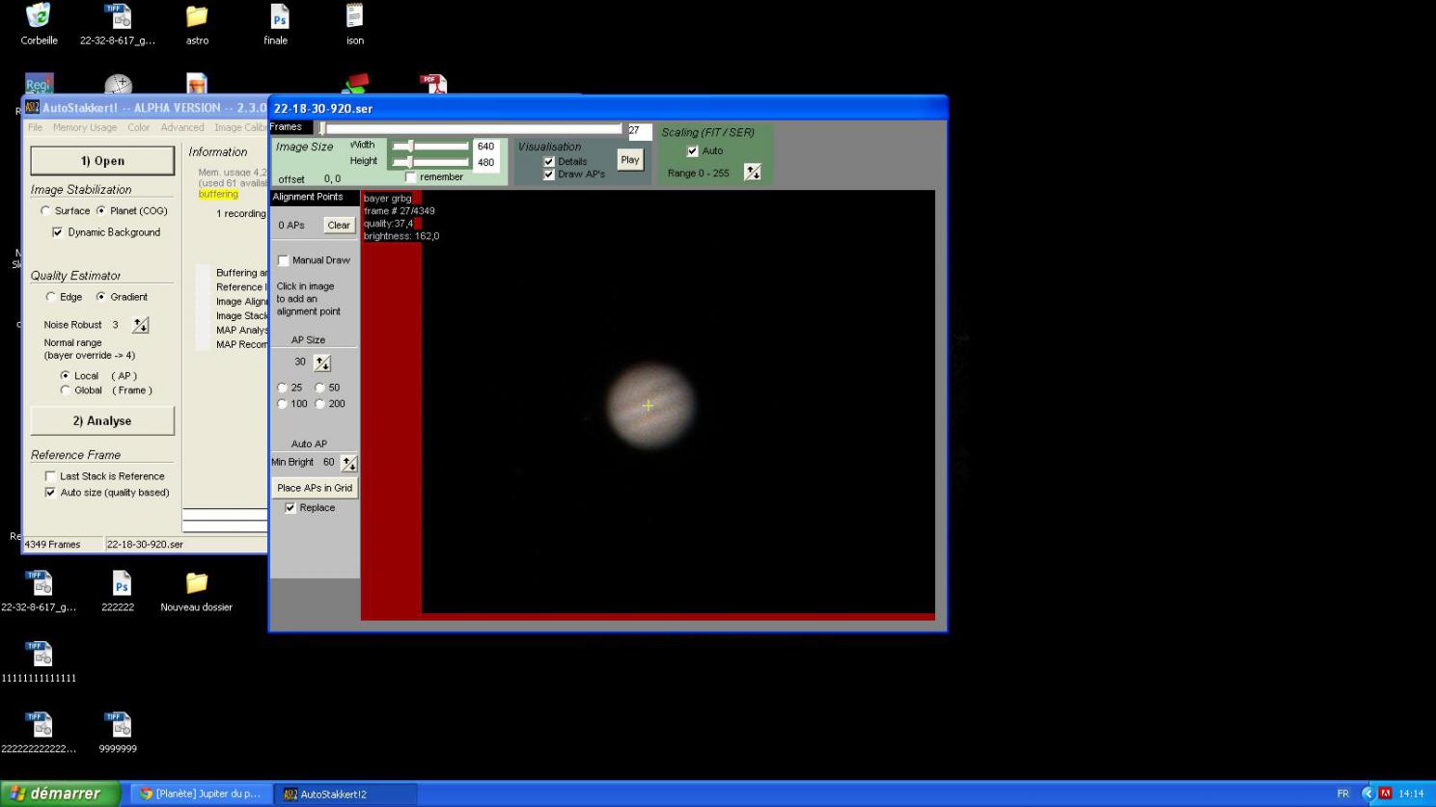Click the Width slider

[430, 147]
